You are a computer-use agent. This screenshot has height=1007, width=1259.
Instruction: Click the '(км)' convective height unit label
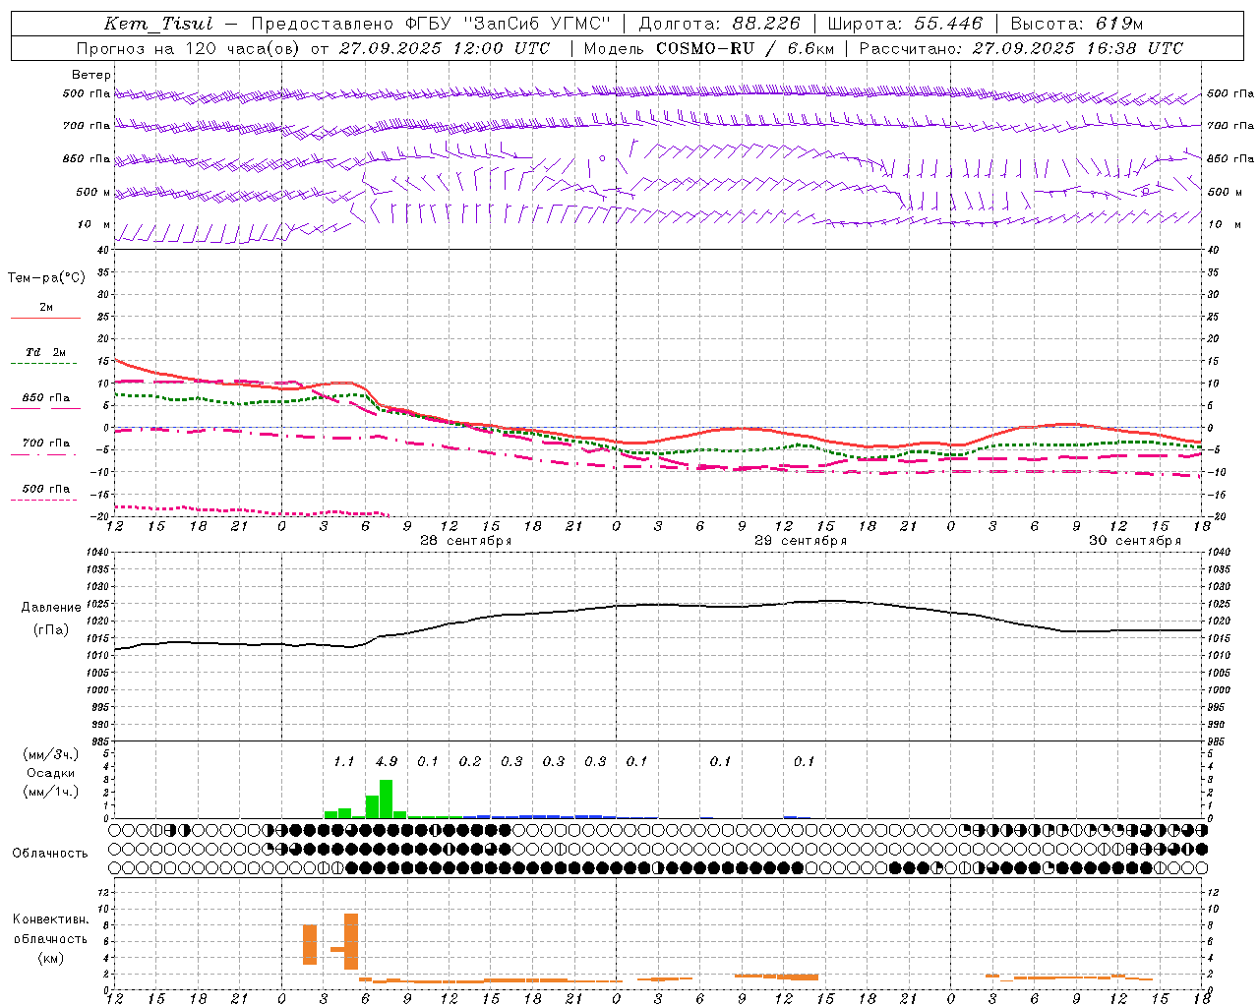(50, 958)
